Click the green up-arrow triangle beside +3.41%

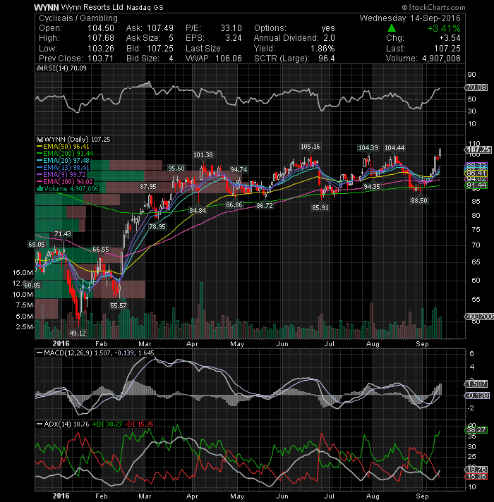(x=392, y=28)
